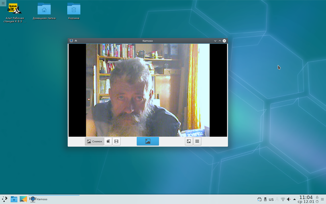
Task: Click the Kamoso webcam preview area
Action: tap(148, 90)
